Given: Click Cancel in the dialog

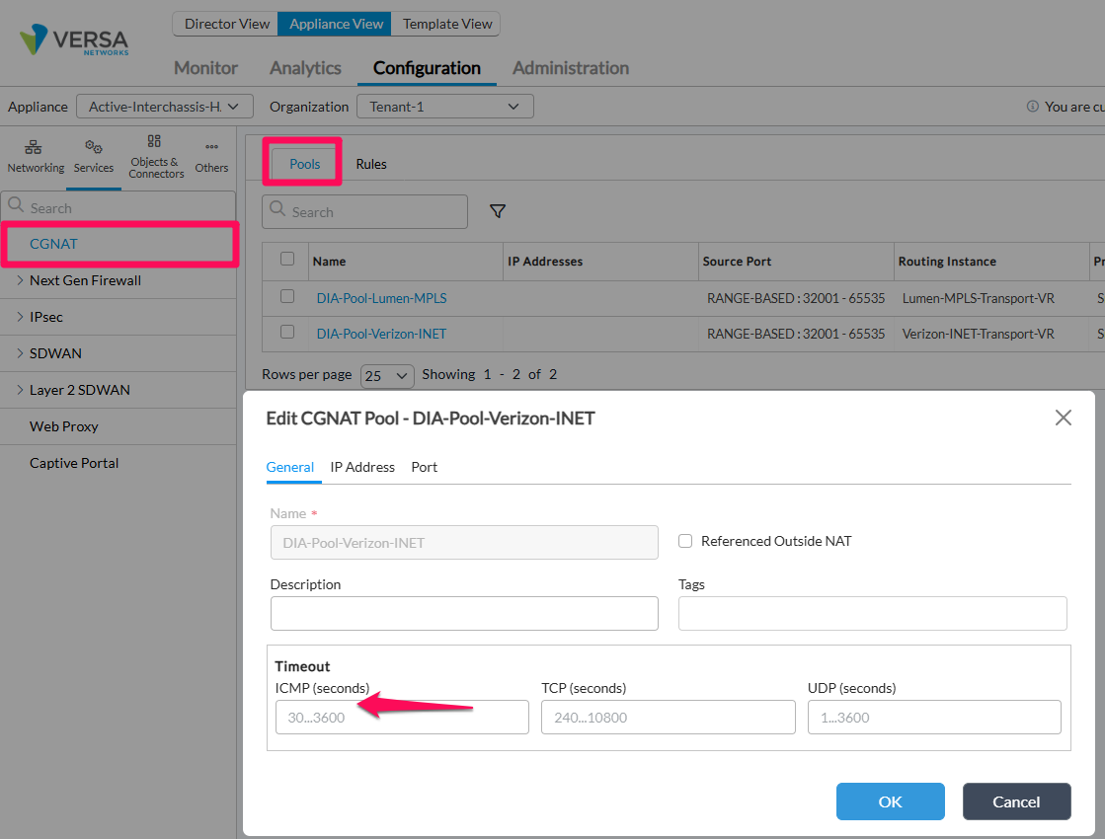Looking at the screenshot, I should (1016, 801).
